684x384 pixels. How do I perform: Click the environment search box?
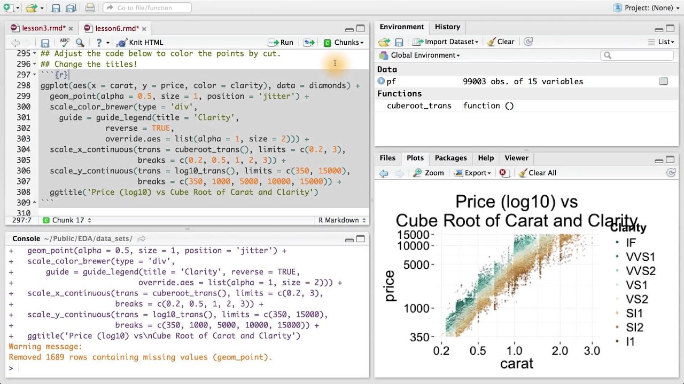point(637,55)
